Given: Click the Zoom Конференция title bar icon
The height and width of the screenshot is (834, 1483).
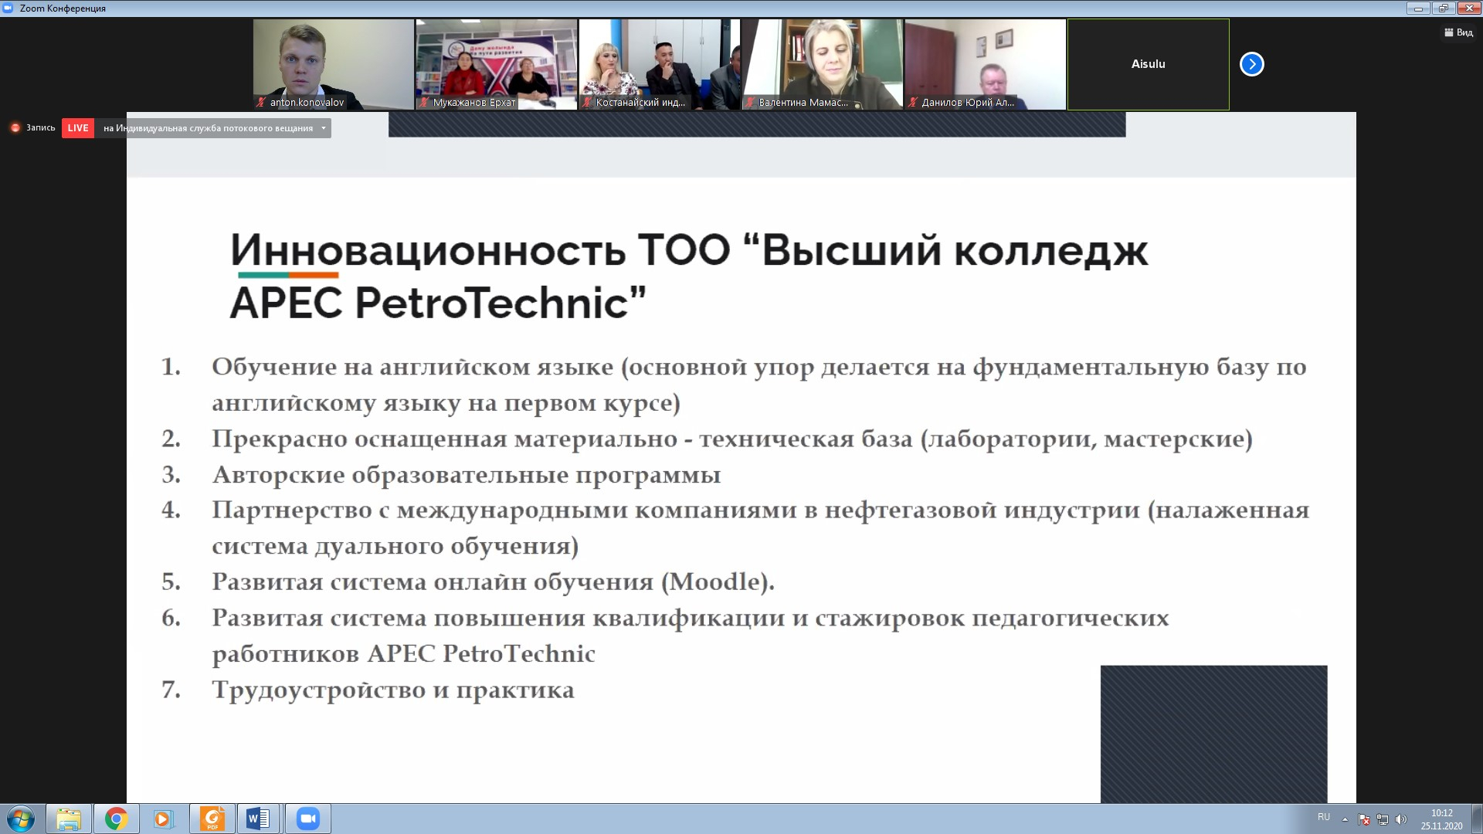Looking at the screenshot, I should click(8, 8).
